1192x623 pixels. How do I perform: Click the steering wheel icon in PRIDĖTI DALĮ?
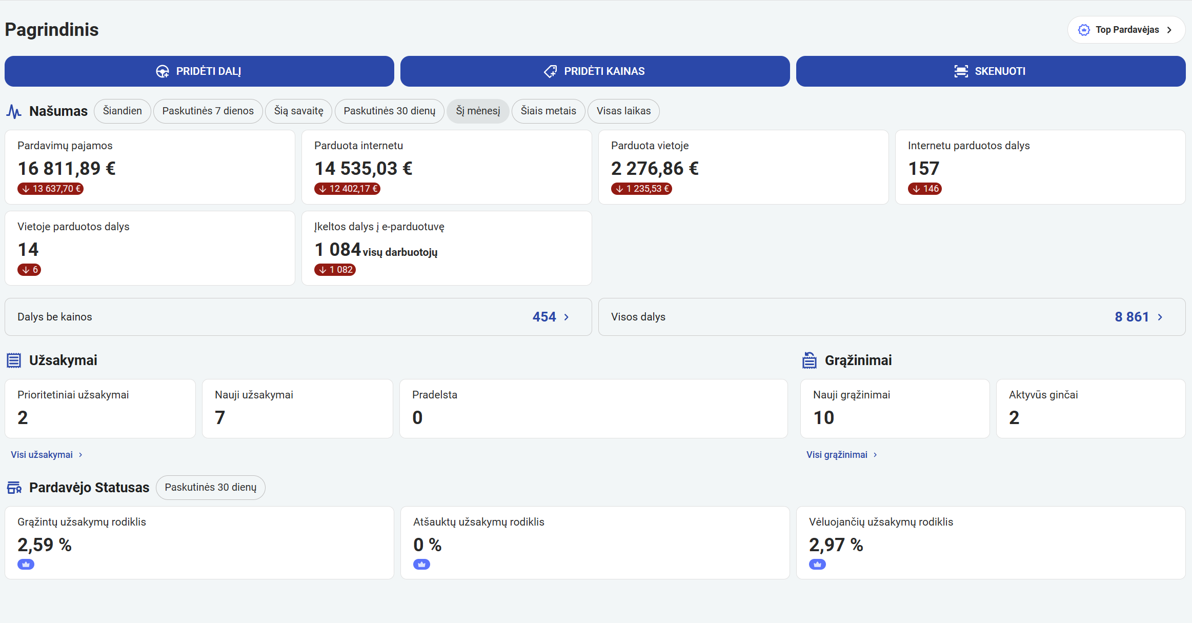point(163,71)
